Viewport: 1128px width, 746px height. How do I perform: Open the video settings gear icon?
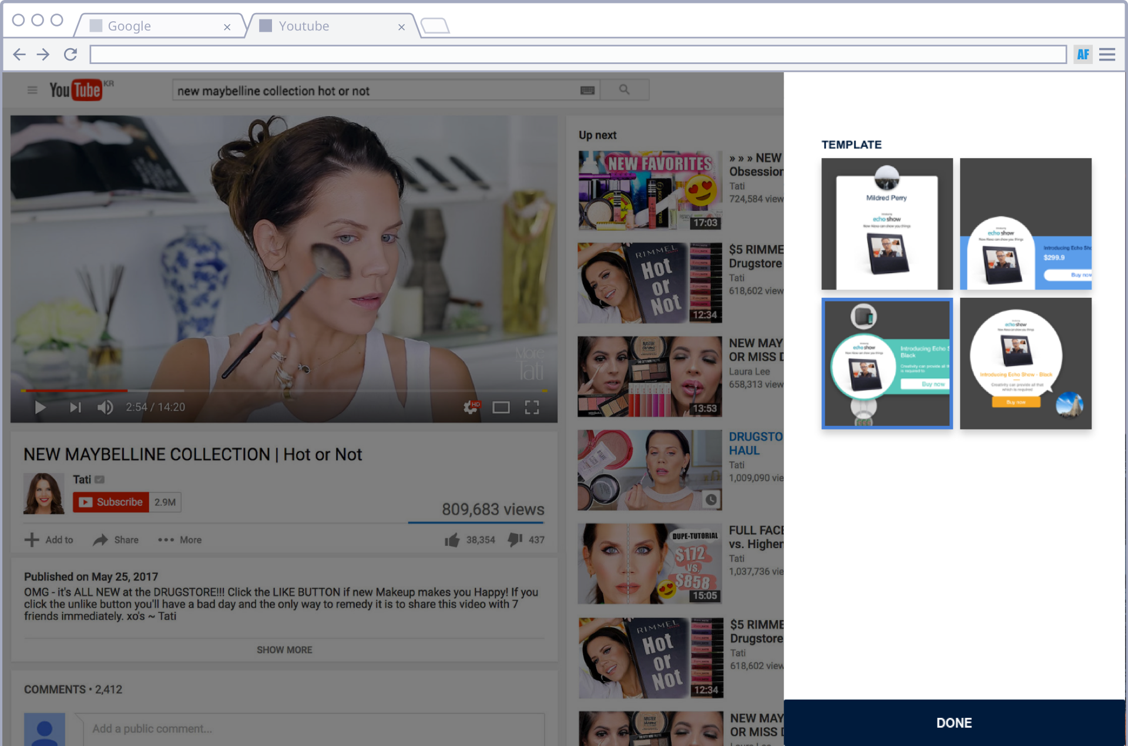pos(471,407)
